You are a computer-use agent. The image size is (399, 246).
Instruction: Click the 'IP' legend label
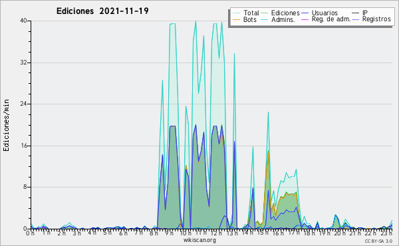(x=365, y=13)
